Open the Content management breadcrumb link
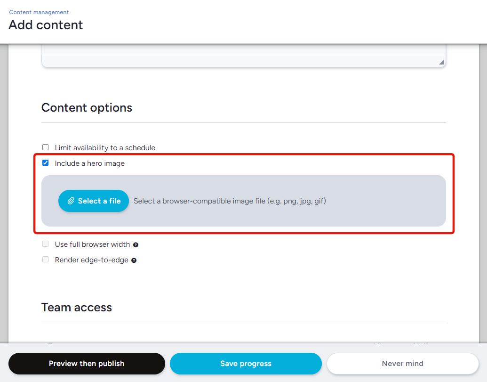The image size is (487, 382). point(39,12)
